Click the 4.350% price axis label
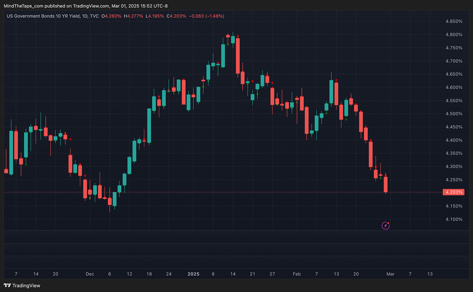473x292 pixels. [454, 153]
